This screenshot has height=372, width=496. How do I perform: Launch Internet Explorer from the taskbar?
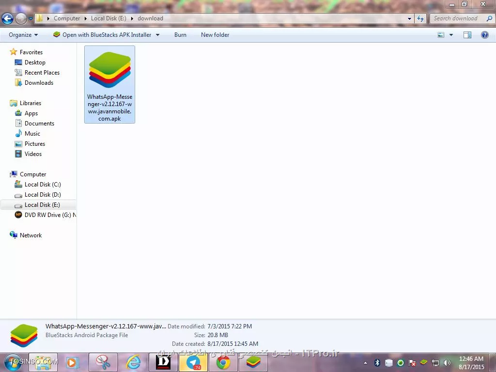point(133,362)
